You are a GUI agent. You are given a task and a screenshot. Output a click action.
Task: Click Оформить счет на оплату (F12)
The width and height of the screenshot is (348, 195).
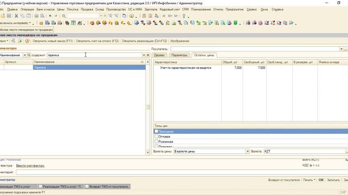pos(97,41)
